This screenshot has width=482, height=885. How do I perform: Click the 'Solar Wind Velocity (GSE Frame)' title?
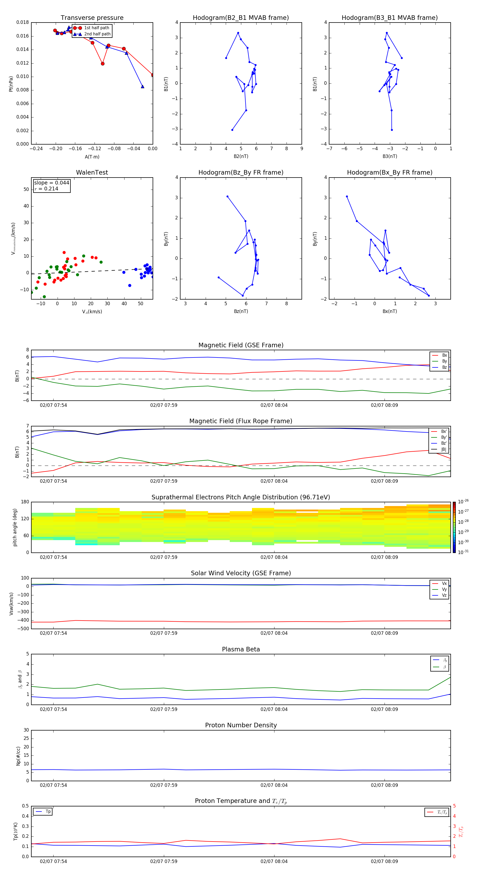[241, 573]
